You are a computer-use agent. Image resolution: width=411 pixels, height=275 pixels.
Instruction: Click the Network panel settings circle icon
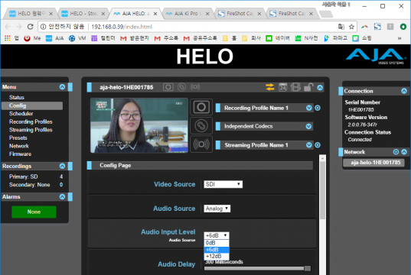(x=396, y=152)
